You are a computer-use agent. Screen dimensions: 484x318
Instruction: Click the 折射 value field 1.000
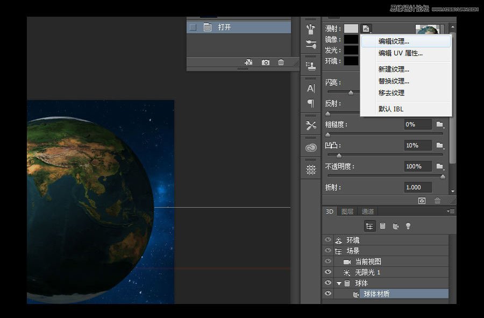click(x=418, y=187)
